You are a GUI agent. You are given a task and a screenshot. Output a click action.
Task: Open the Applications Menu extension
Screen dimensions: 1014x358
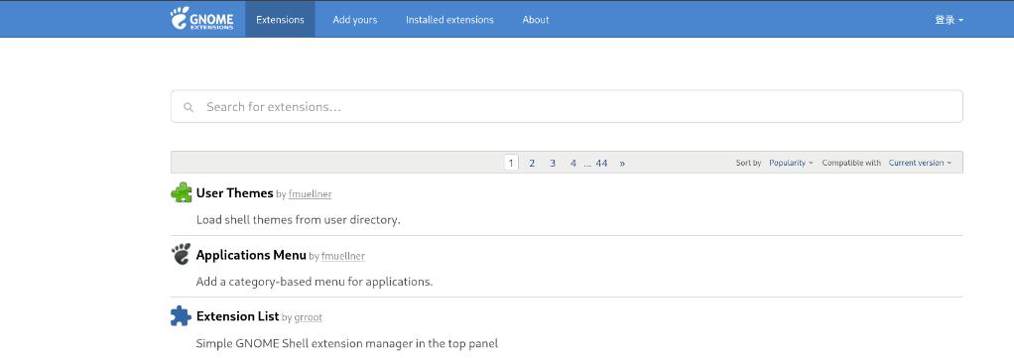pyautogui.click(x=251, y=255)
